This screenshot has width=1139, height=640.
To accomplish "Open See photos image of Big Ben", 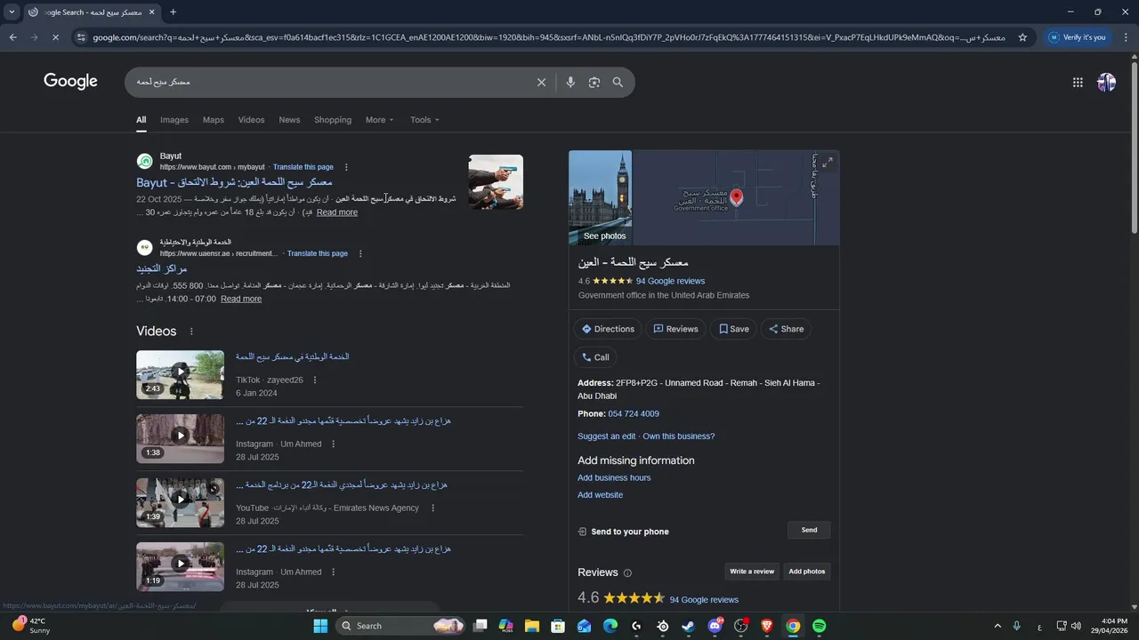I will 601,197.
